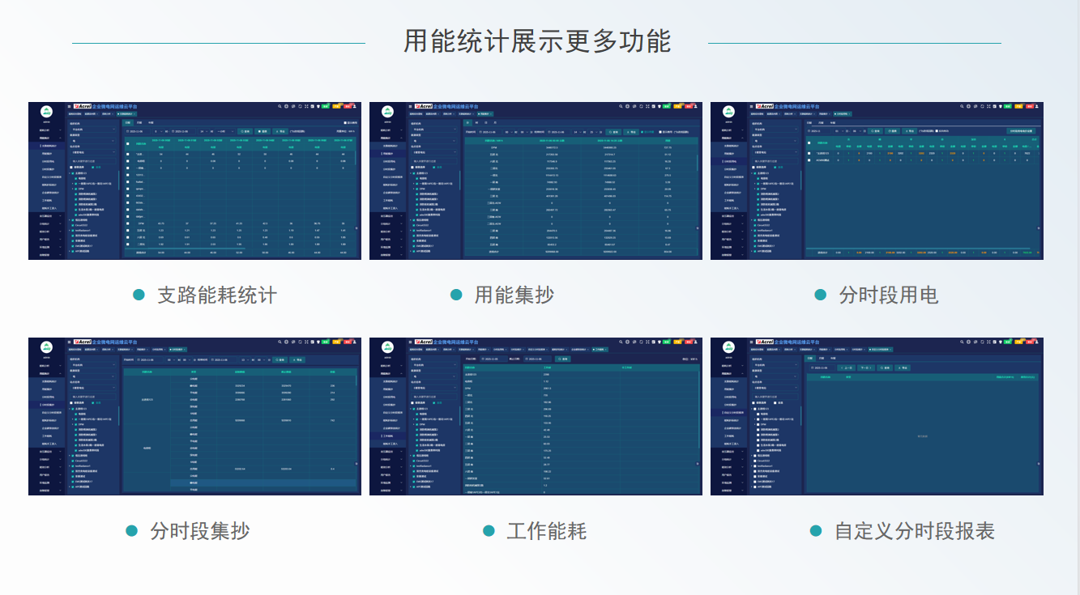
Task: Click green alarm badge in 分时段用电 screenshot
Action: [1008, 105]
